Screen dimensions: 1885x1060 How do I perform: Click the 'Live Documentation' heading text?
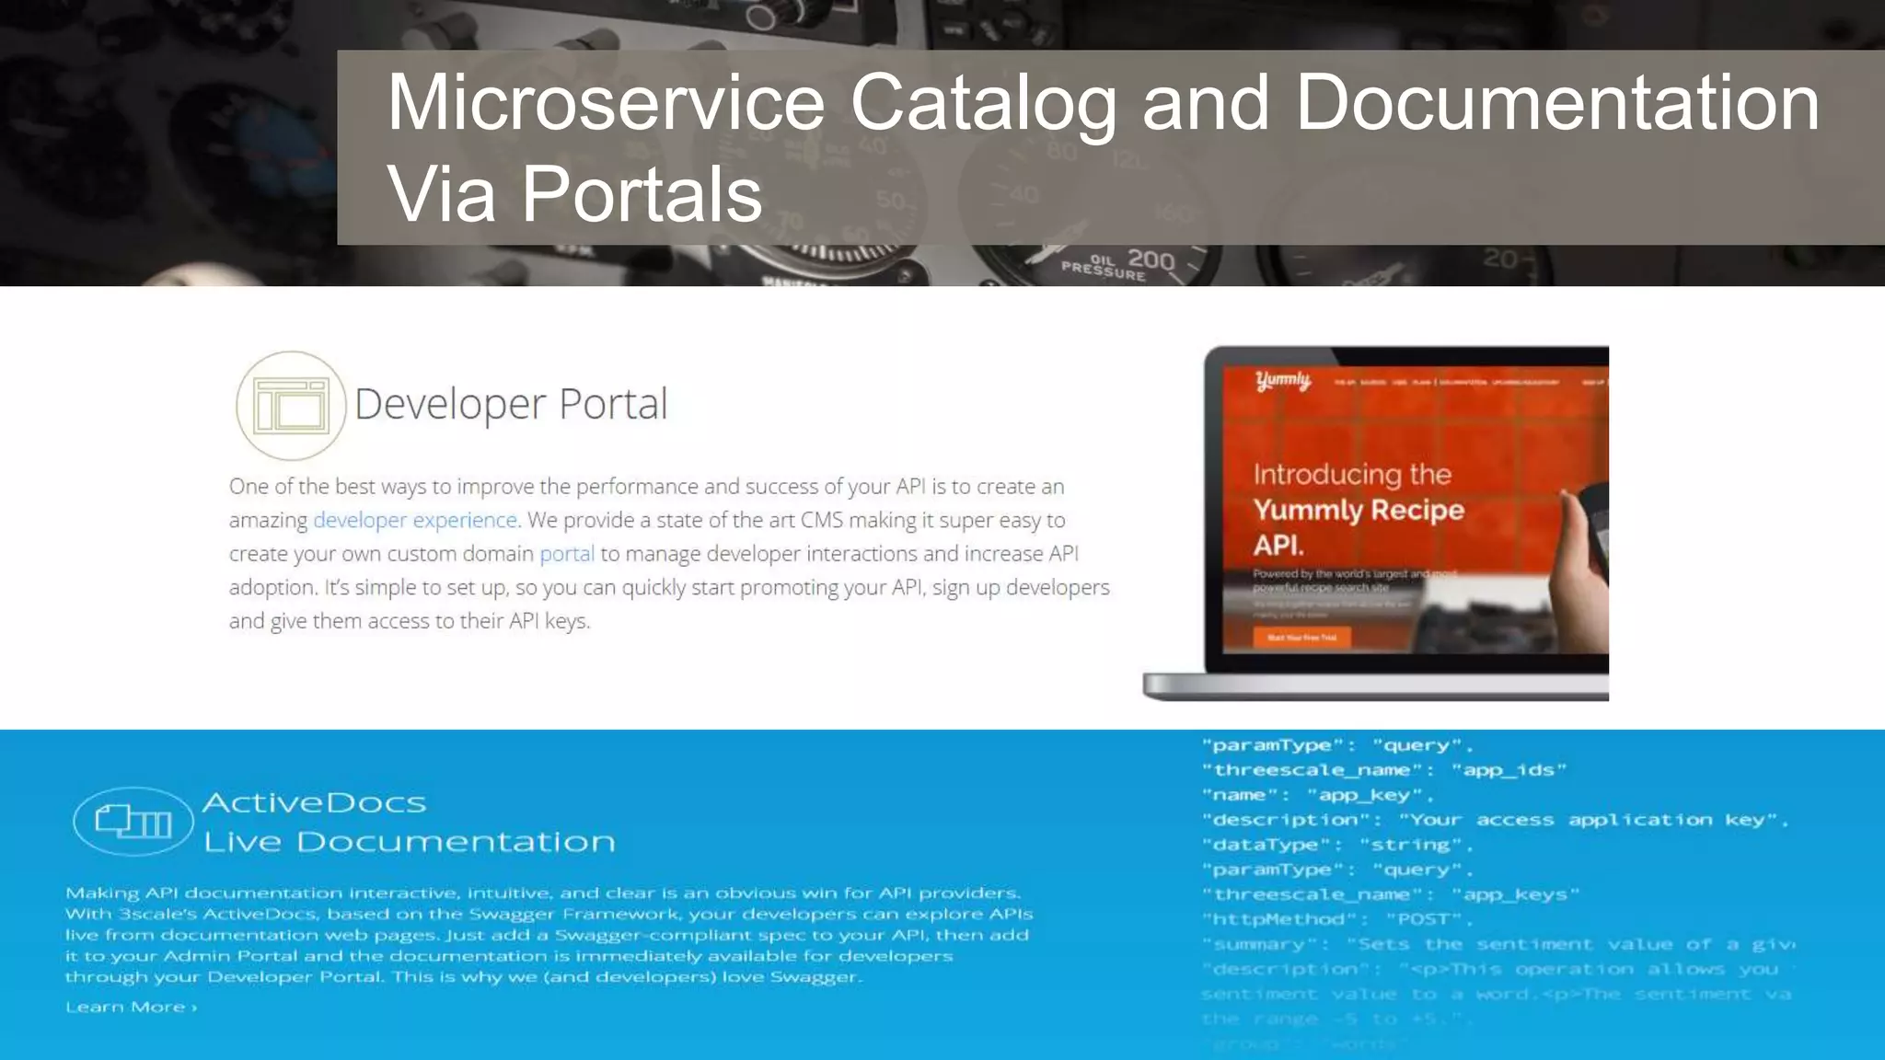pos(410,841)
